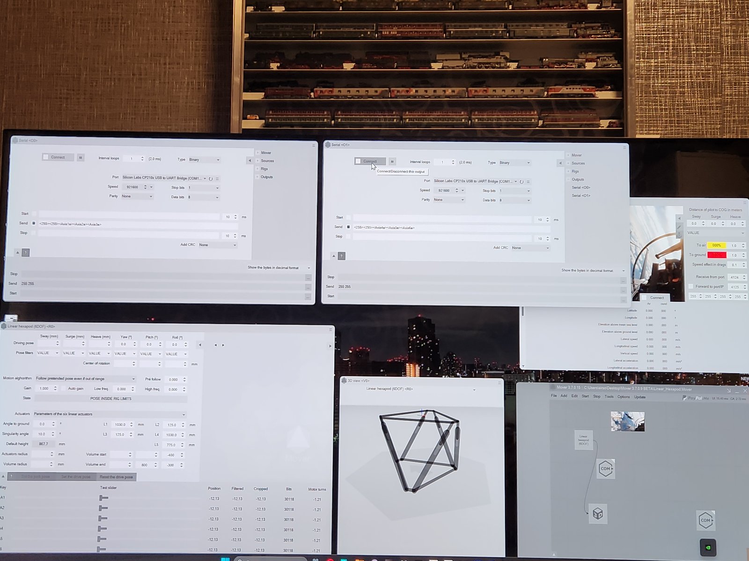749x561 pixels.
Task: Click the PayPal.Me logo in Mover
Action: click(696, 398)
